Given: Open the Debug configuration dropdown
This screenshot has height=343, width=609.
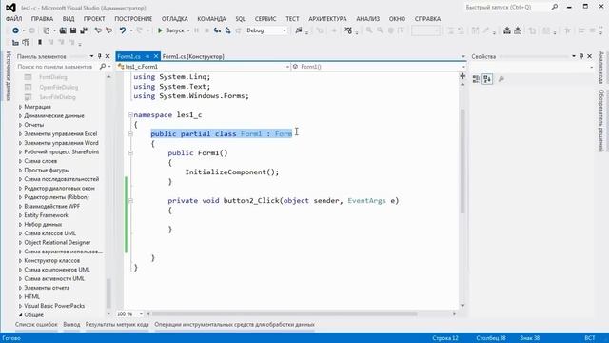Looking at the screenshot, I should tap(266, 30).
